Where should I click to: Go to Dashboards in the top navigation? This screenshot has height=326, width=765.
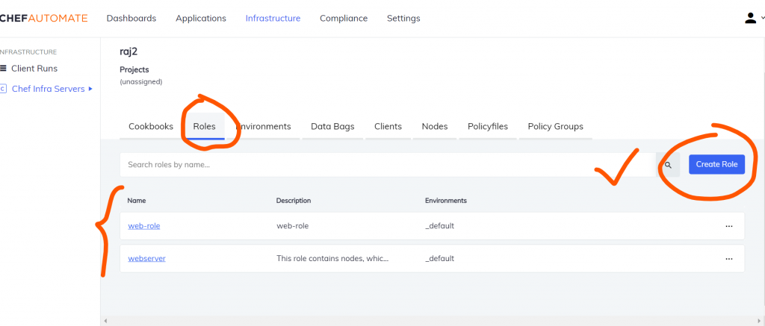coord(131,19)
